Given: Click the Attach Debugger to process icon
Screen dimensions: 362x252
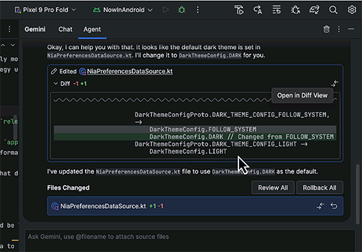Looking at the screenshot, I should click(296, 10).
